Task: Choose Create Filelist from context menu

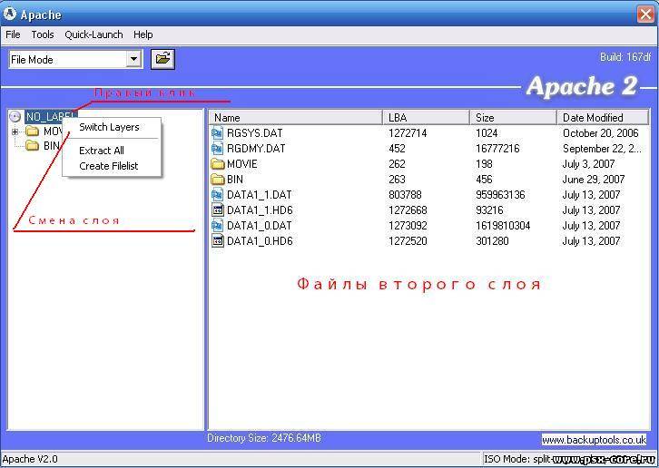Action: click(108, 166)
